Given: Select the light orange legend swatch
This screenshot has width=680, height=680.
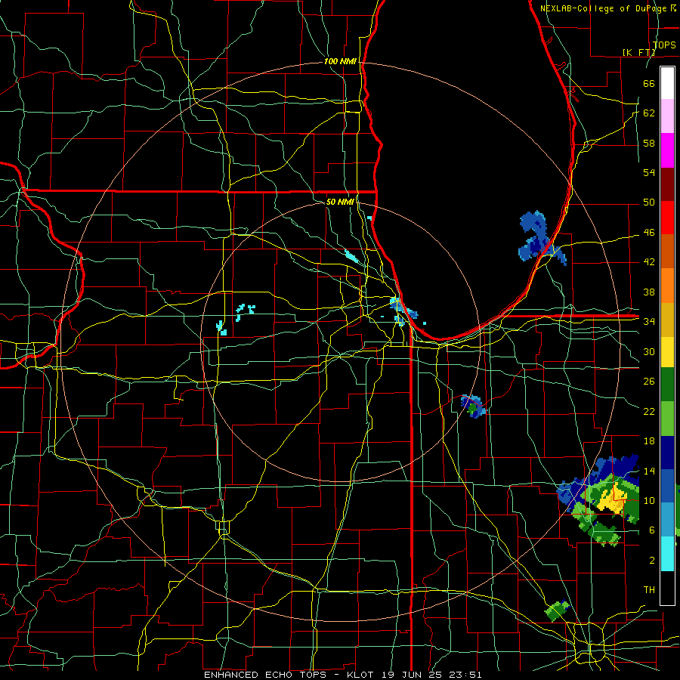Looking at the screenshot, I should pos(667,286).
